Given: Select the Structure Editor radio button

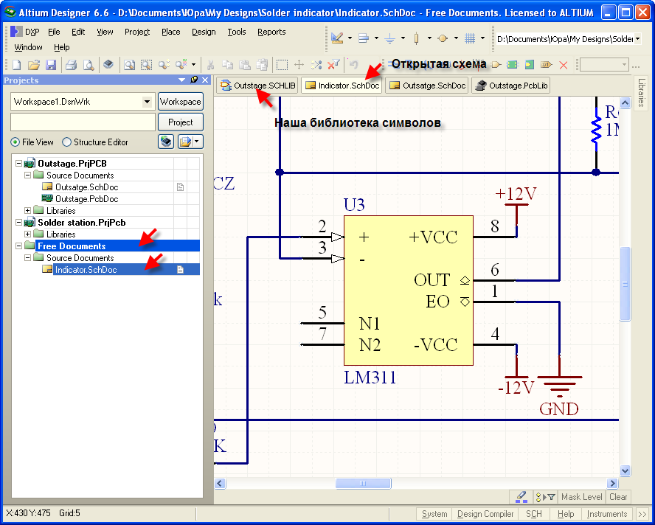Looking at the screenshot, I should pos(67,142).
